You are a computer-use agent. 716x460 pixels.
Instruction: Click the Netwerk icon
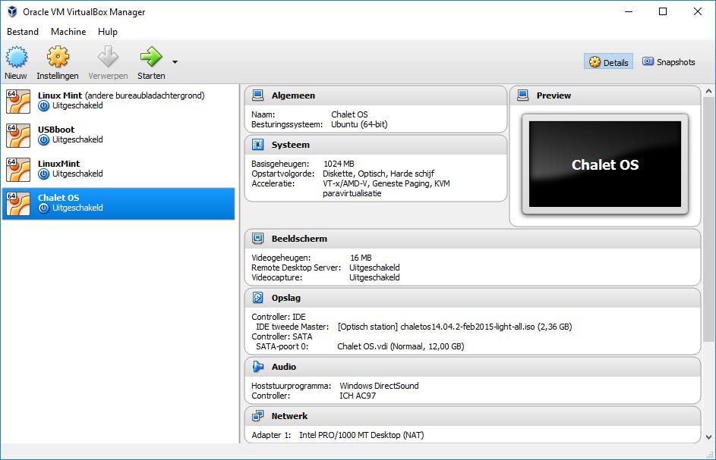pyautogui.click(x=258, y=416)
